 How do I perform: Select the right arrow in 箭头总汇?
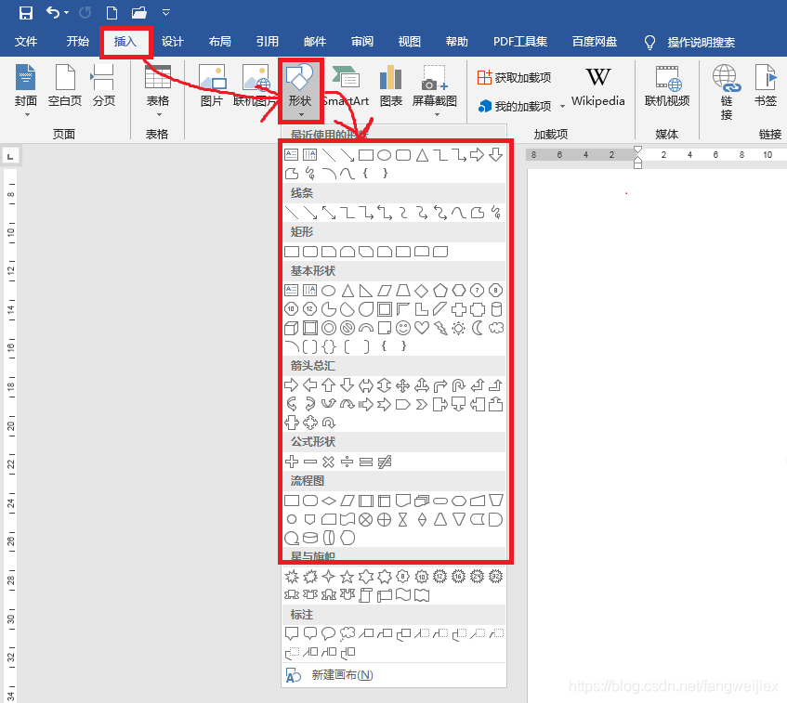pyautogui.click(x=291, y=385)
